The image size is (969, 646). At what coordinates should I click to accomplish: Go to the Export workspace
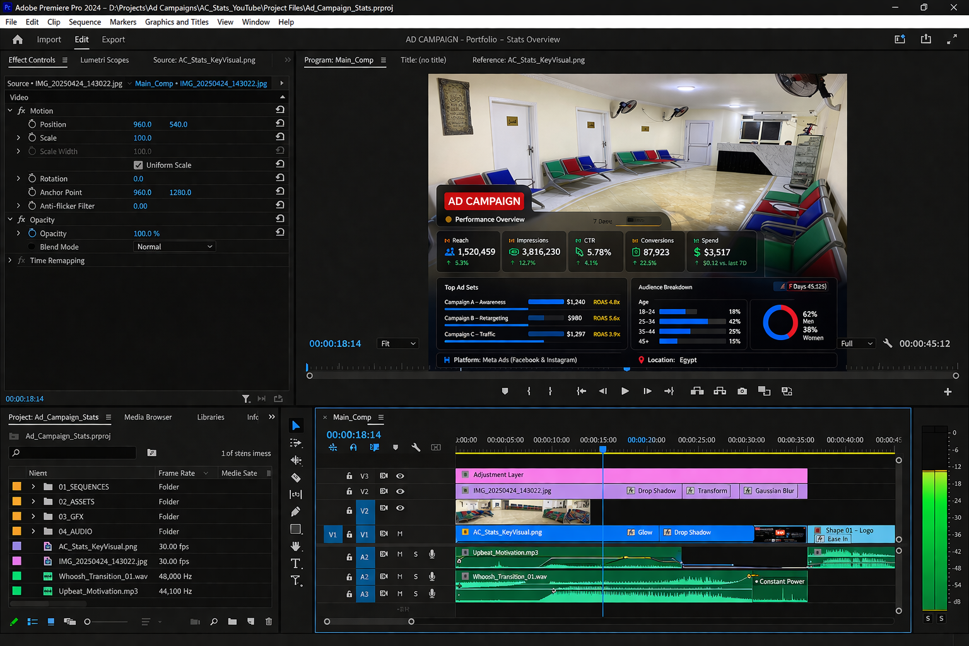[x=114, y=39]
